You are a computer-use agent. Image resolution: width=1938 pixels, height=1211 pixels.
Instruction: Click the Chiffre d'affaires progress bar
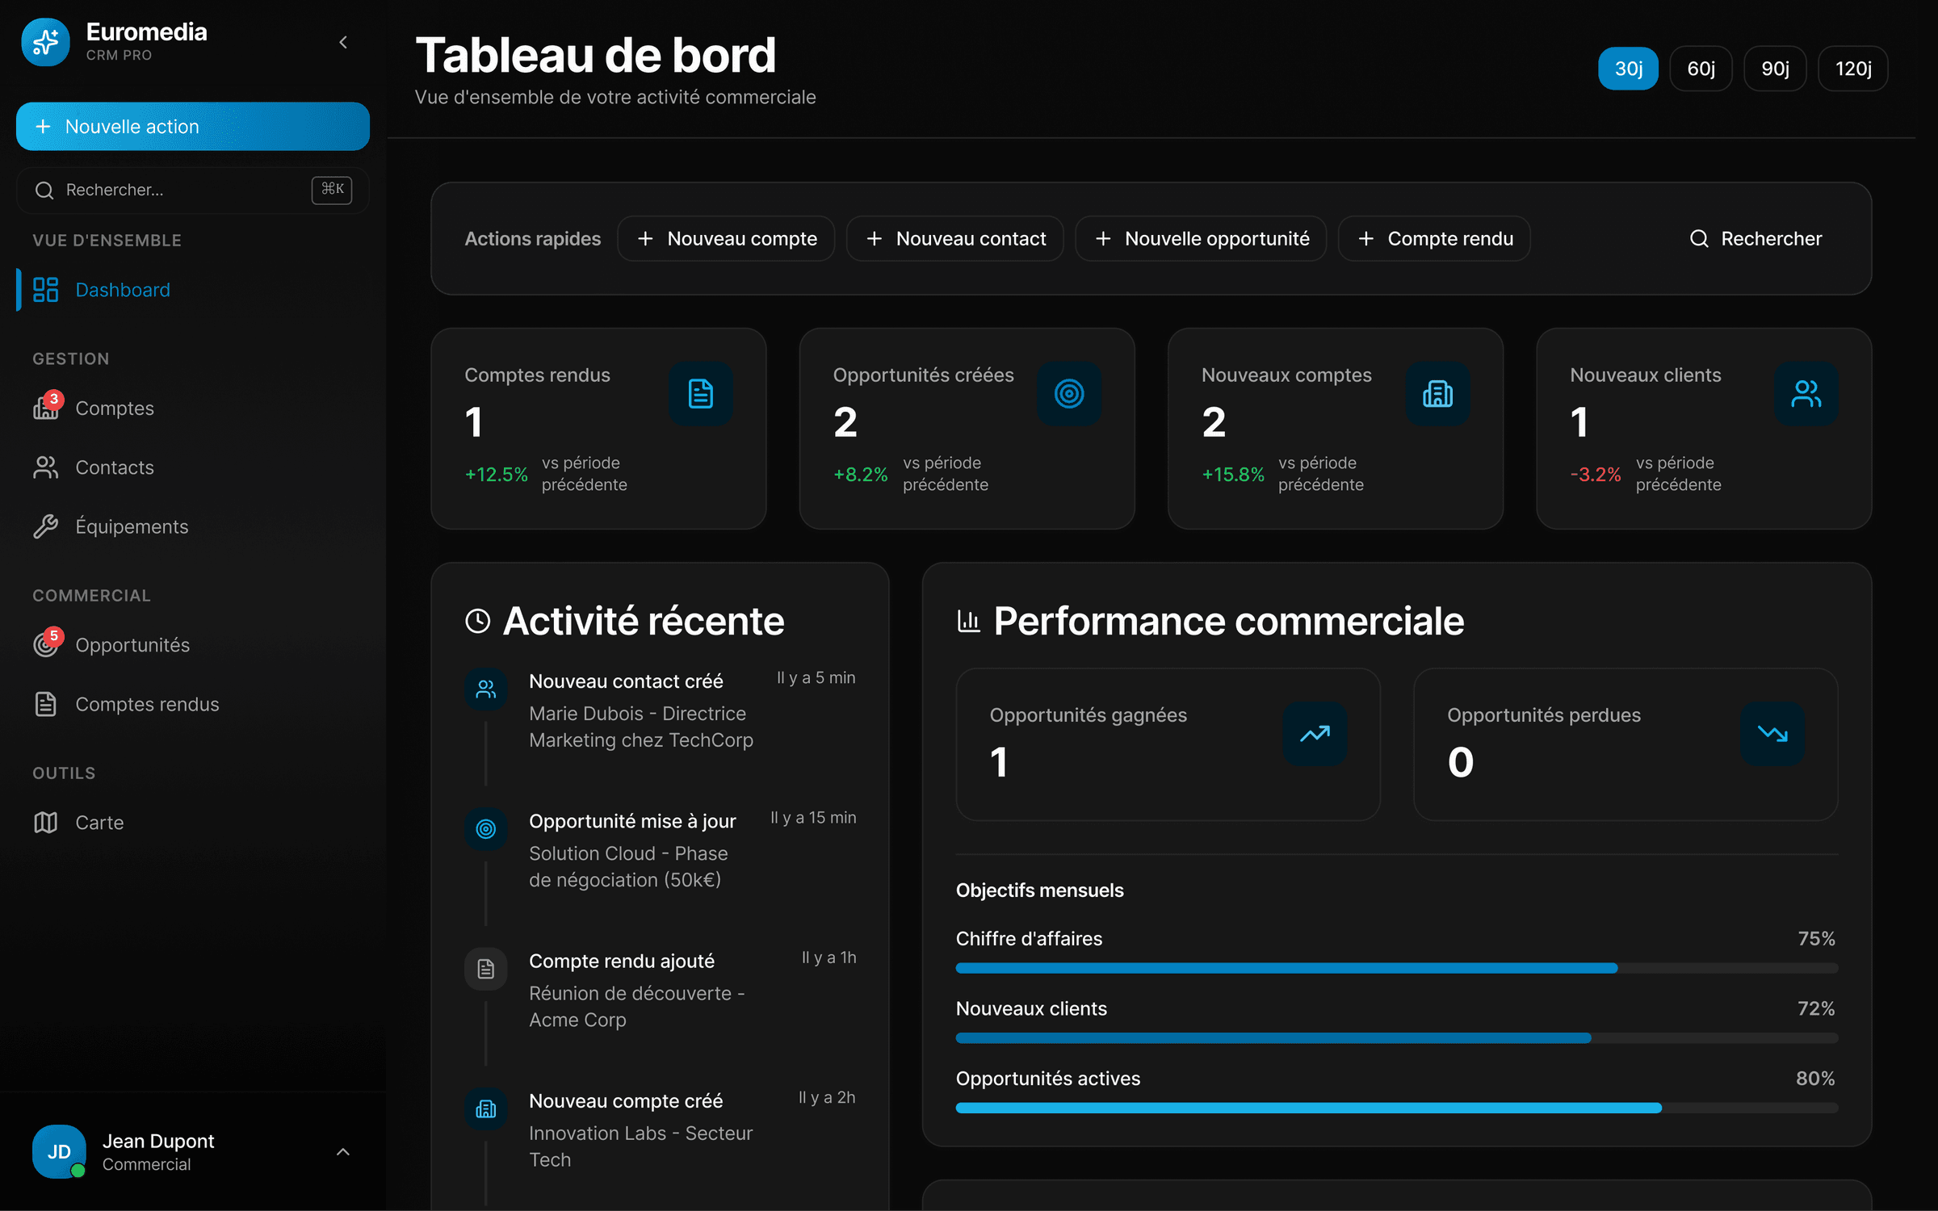1397,968
